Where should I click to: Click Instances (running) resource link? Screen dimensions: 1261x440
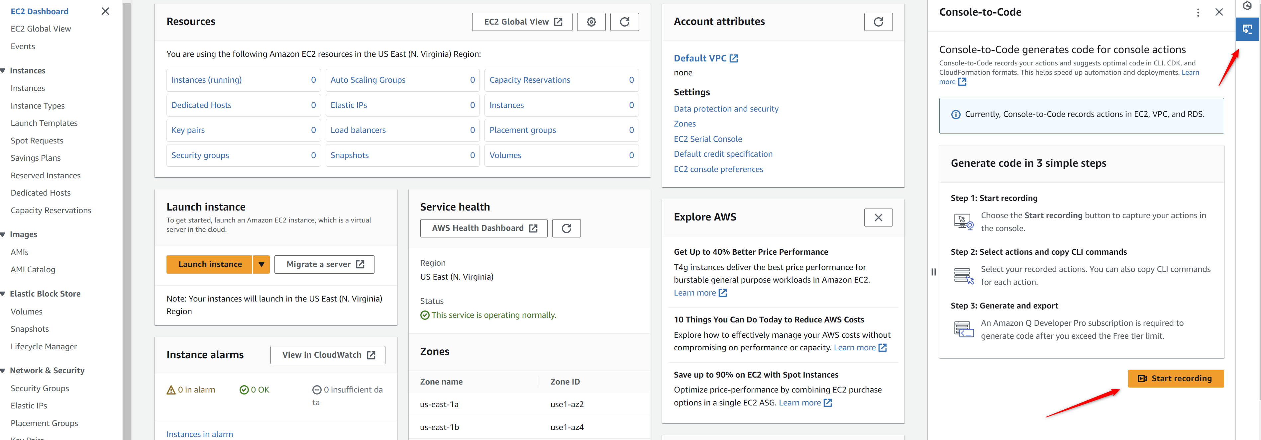206,80
